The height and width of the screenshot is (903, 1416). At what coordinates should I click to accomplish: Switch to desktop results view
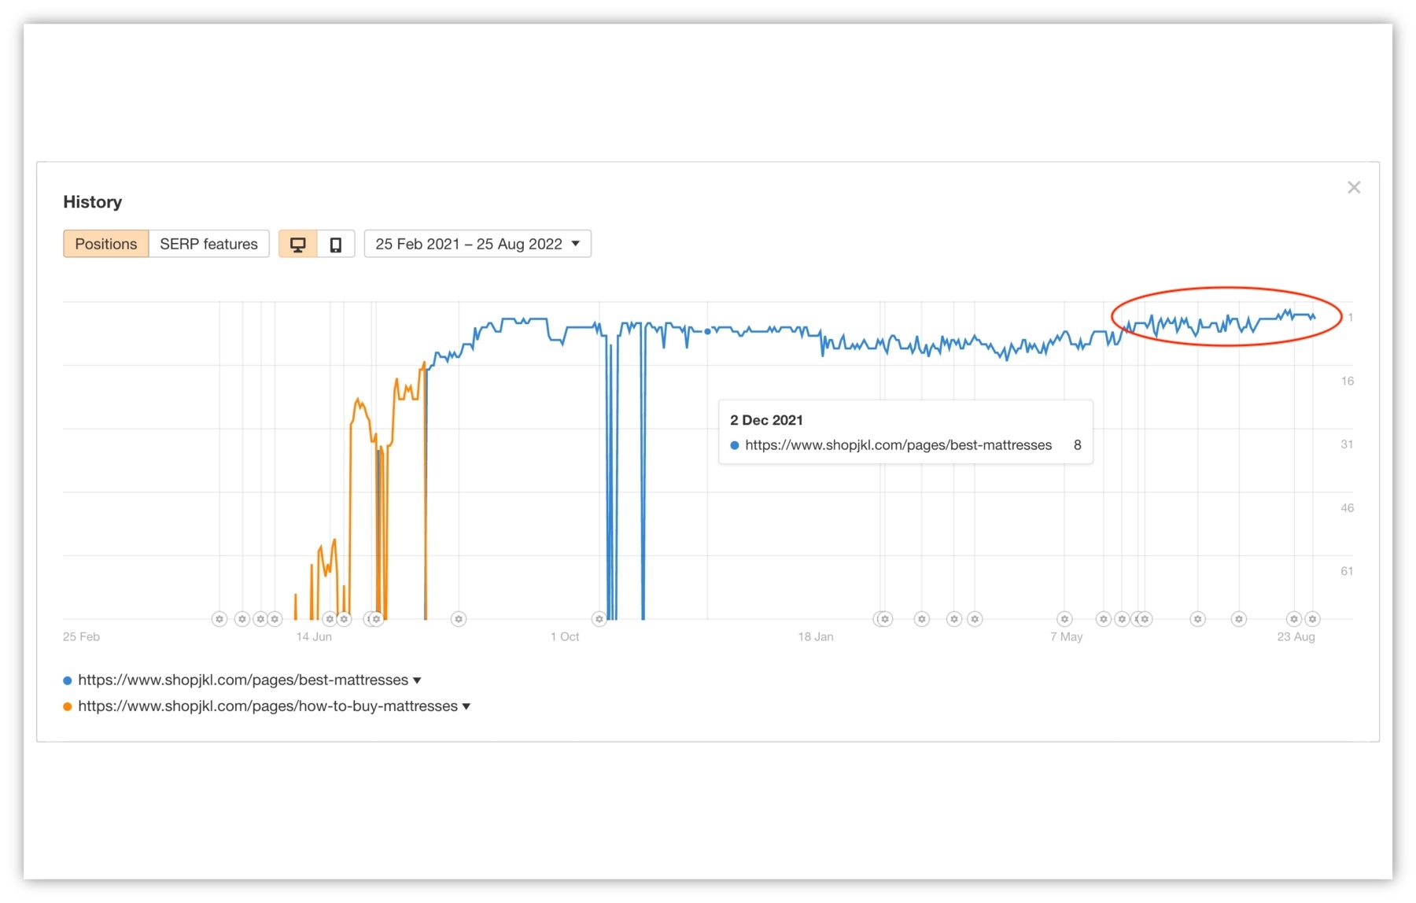[297, 245]
